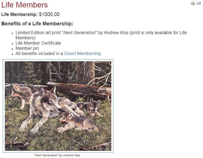Click "All benefits included in a" text
The width and height of the screenshot is (203, 158).
coord(39,54)
